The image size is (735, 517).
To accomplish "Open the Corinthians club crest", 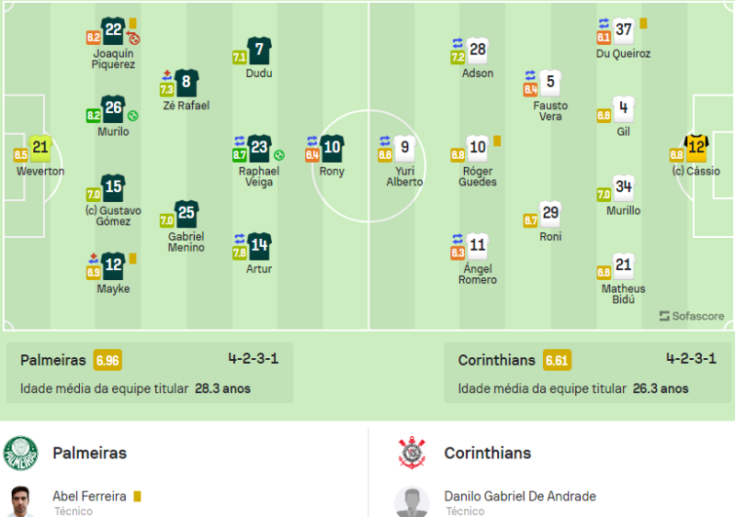I will [412, 453].
